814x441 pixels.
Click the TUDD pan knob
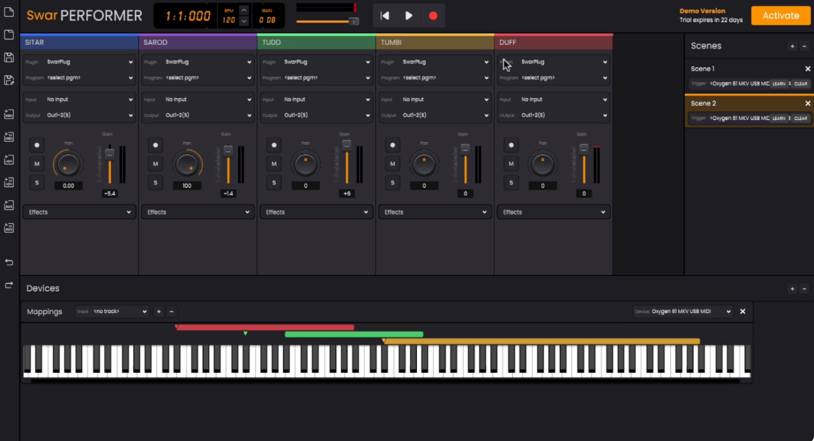(306, 164)
